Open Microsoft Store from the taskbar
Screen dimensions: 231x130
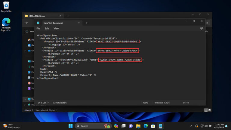[153, 126]
